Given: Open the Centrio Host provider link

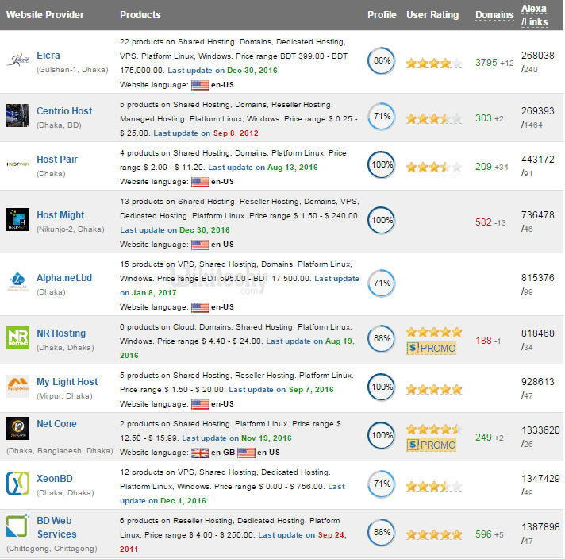Looking at the screenshot, I should click(x=64, y=110).
